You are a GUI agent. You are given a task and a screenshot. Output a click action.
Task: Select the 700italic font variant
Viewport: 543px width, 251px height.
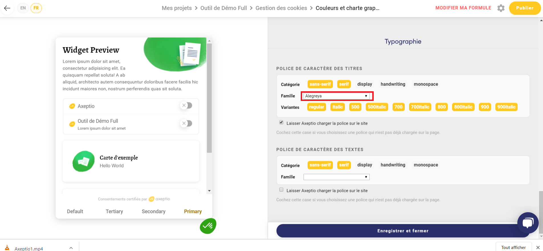420,107
